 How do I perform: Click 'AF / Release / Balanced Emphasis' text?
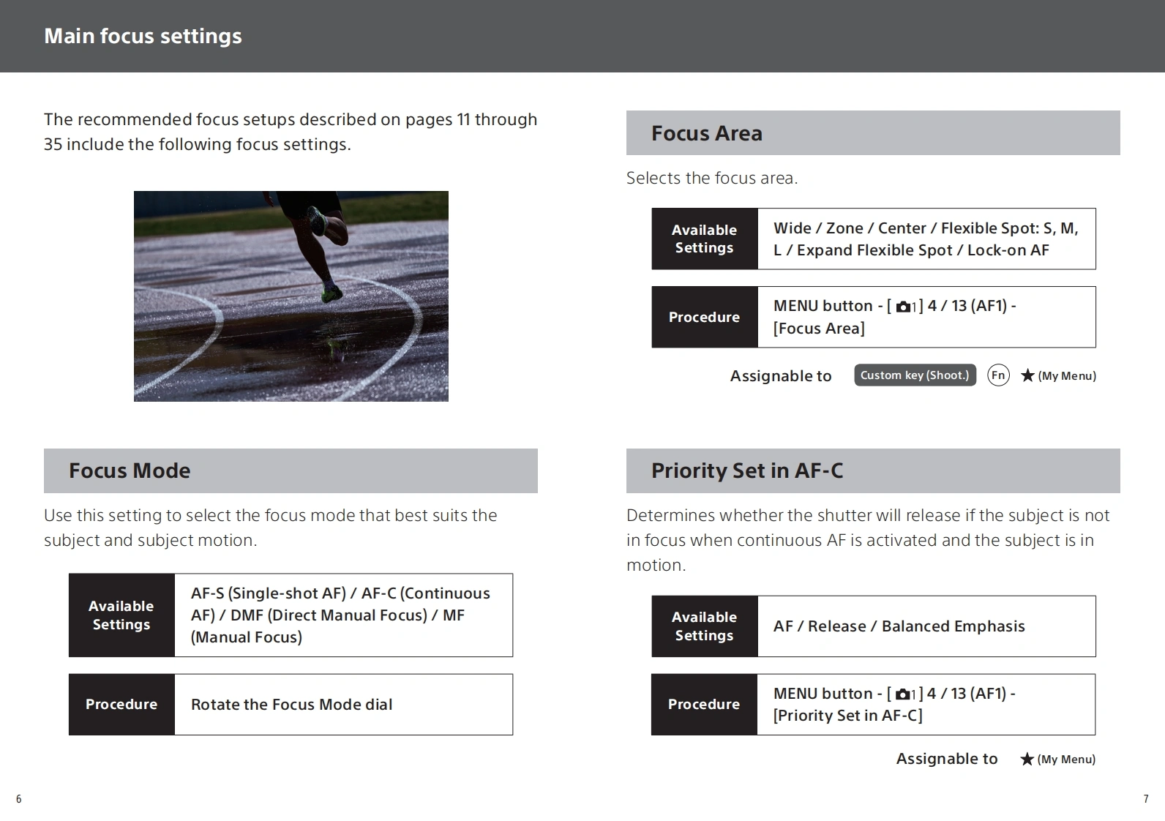tap(899, 626)
